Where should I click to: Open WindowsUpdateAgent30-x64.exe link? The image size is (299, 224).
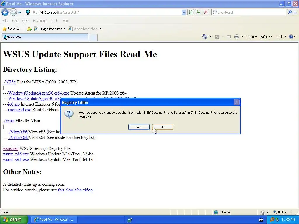pyautogui.click(x=39, y=93)
